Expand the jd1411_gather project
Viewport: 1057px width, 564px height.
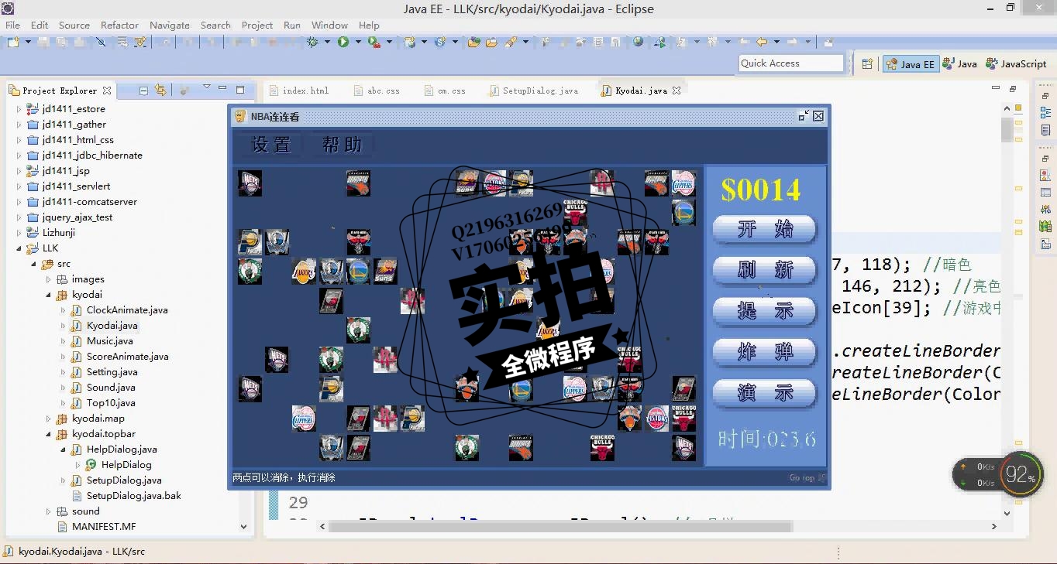click(19, 125)
